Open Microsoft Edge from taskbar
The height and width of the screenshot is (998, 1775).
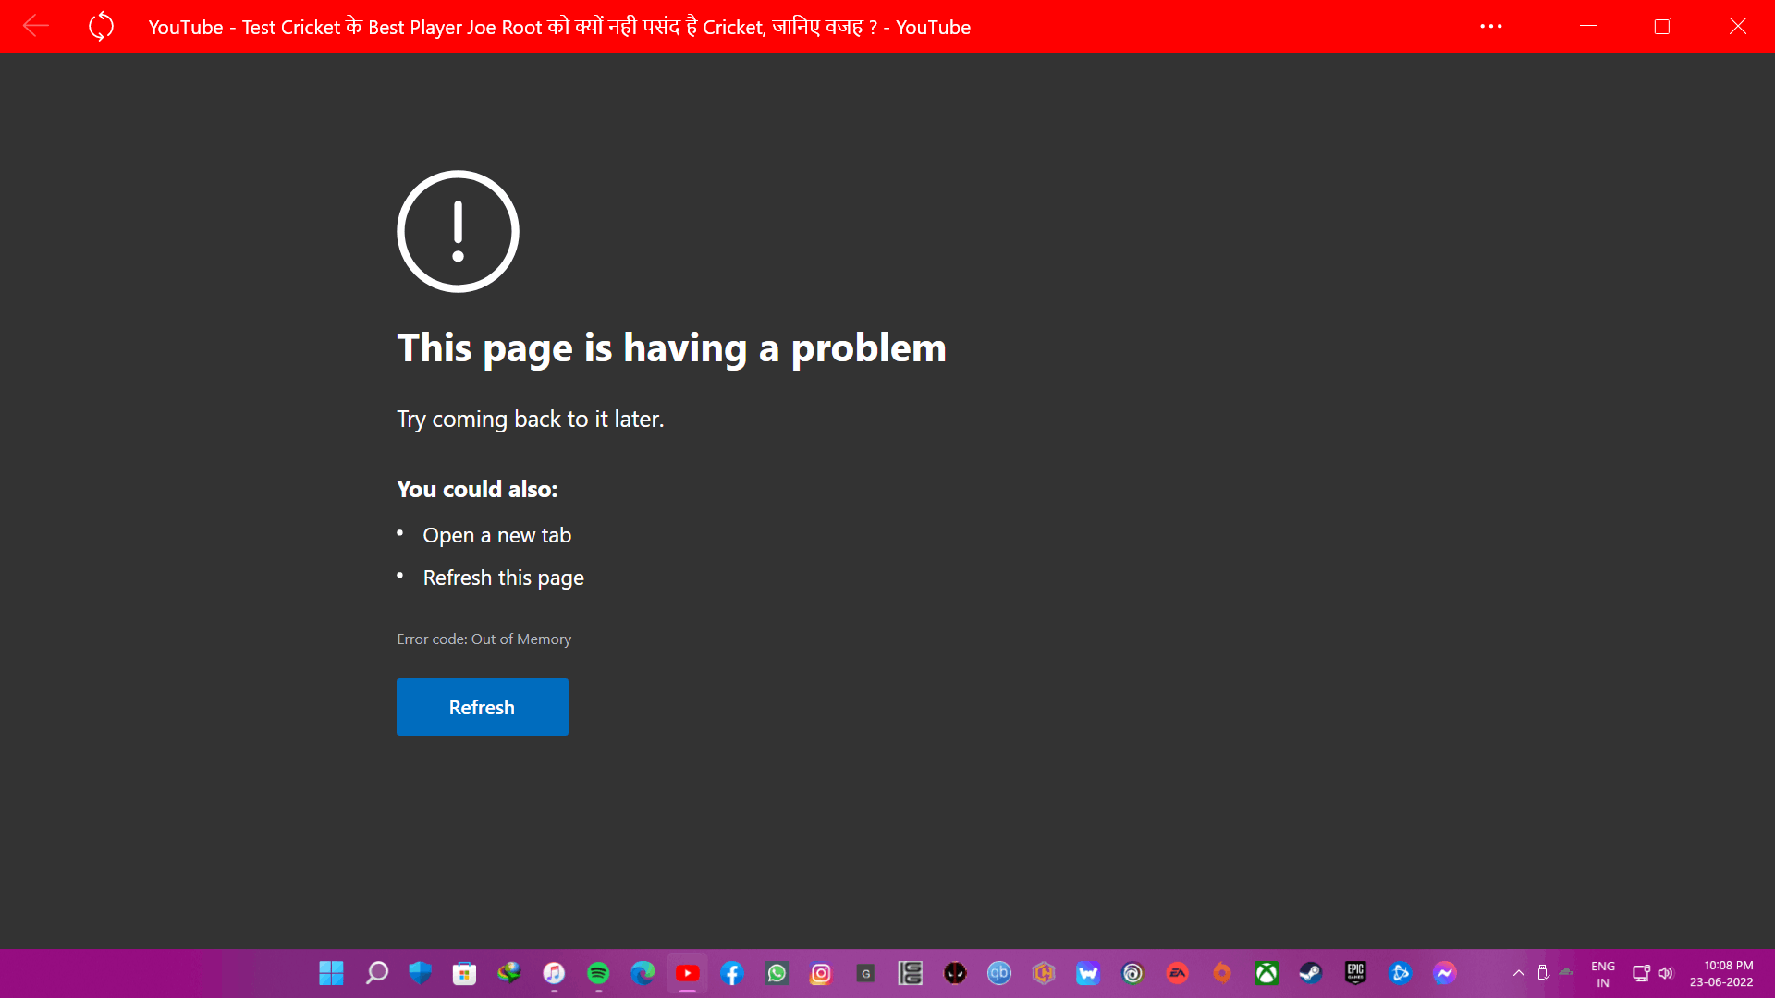point(643,973)
